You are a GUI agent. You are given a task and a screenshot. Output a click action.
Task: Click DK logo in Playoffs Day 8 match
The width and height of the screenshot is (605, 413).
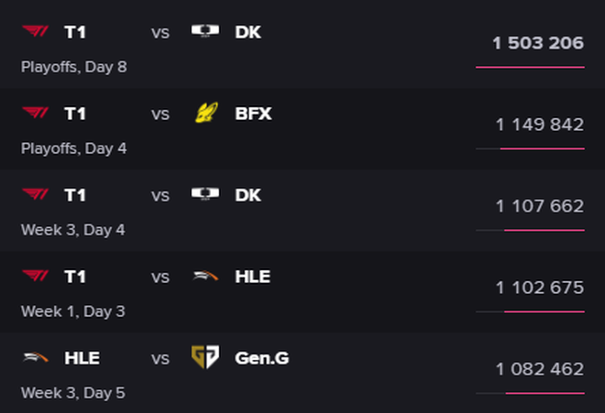(x=204, y=32)
